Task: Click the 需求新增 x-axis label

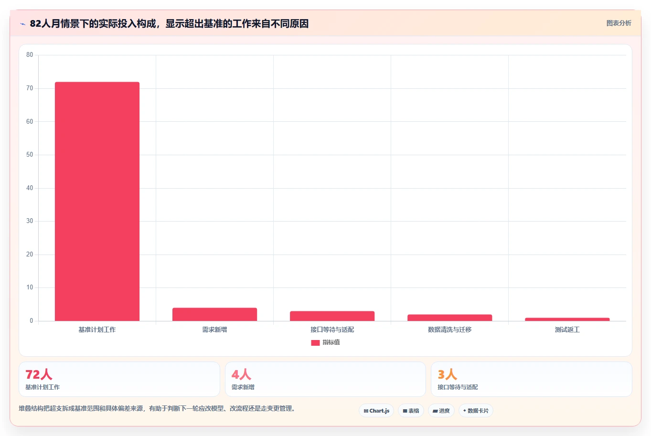Action: click(x=214, y=330)
